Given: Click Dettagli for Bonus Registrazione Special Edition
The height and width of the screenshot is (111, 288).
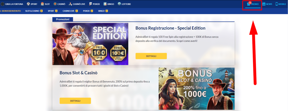Looking at the screenshot, I should pos(151,56).
